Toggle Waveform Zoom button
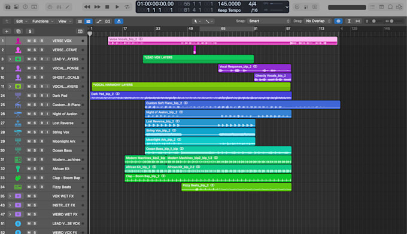This screenshot has height=234, width=407. pos(338,21)
